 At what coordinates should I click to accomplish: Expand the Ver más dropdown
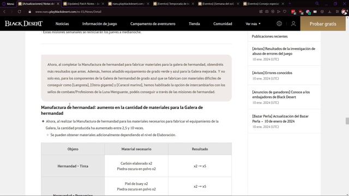pos(253,24)
